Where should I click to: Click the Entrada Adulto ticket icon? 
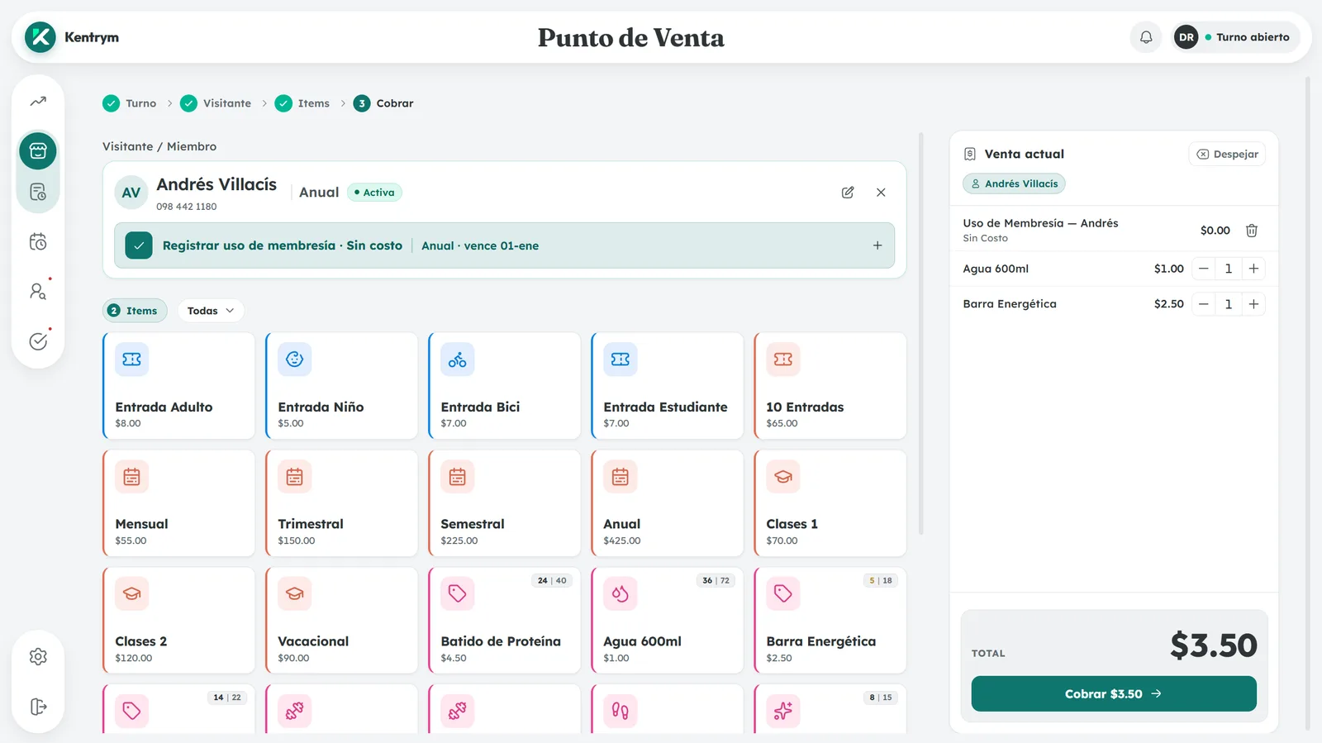point(131,360)
